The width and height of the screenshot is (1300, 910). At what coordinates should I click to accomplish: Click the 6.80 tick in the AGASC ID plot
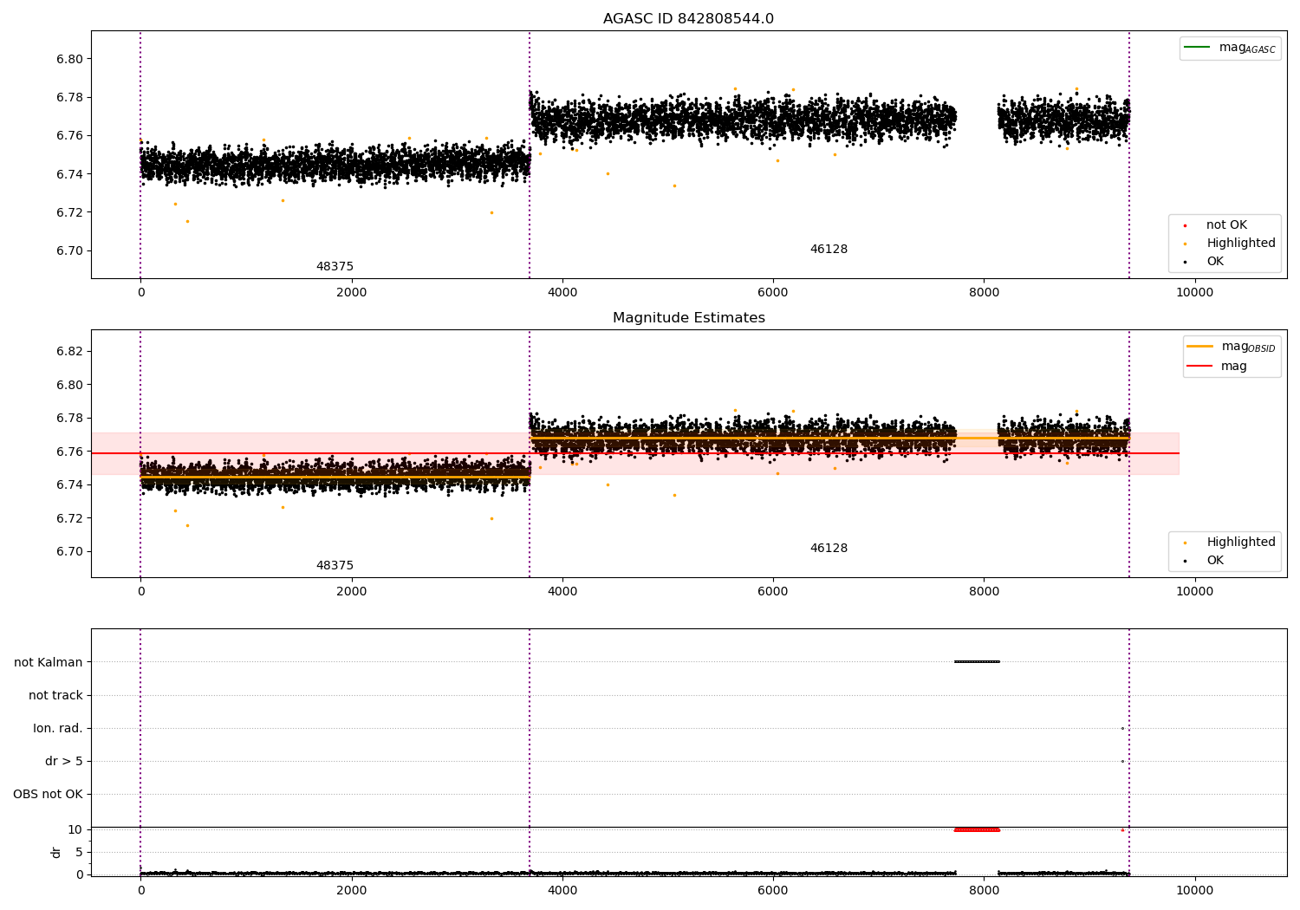tap(69, 59)
